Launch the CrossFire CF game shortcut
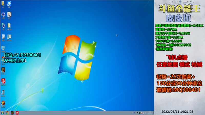 pyautogui.click(x=3, y=104)
